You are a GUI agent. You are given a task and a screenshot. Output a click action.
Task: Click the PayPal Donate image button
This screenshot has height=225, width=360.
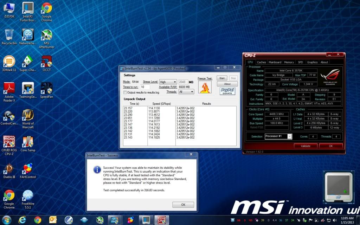[x=227, y=91]
